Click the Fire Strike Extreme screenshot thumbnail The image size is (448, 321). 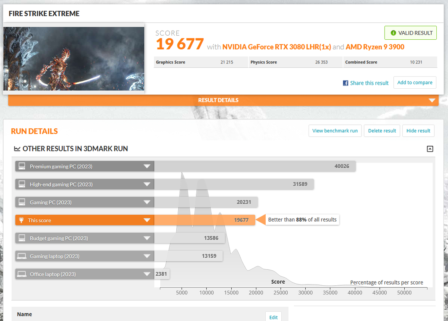74,59
